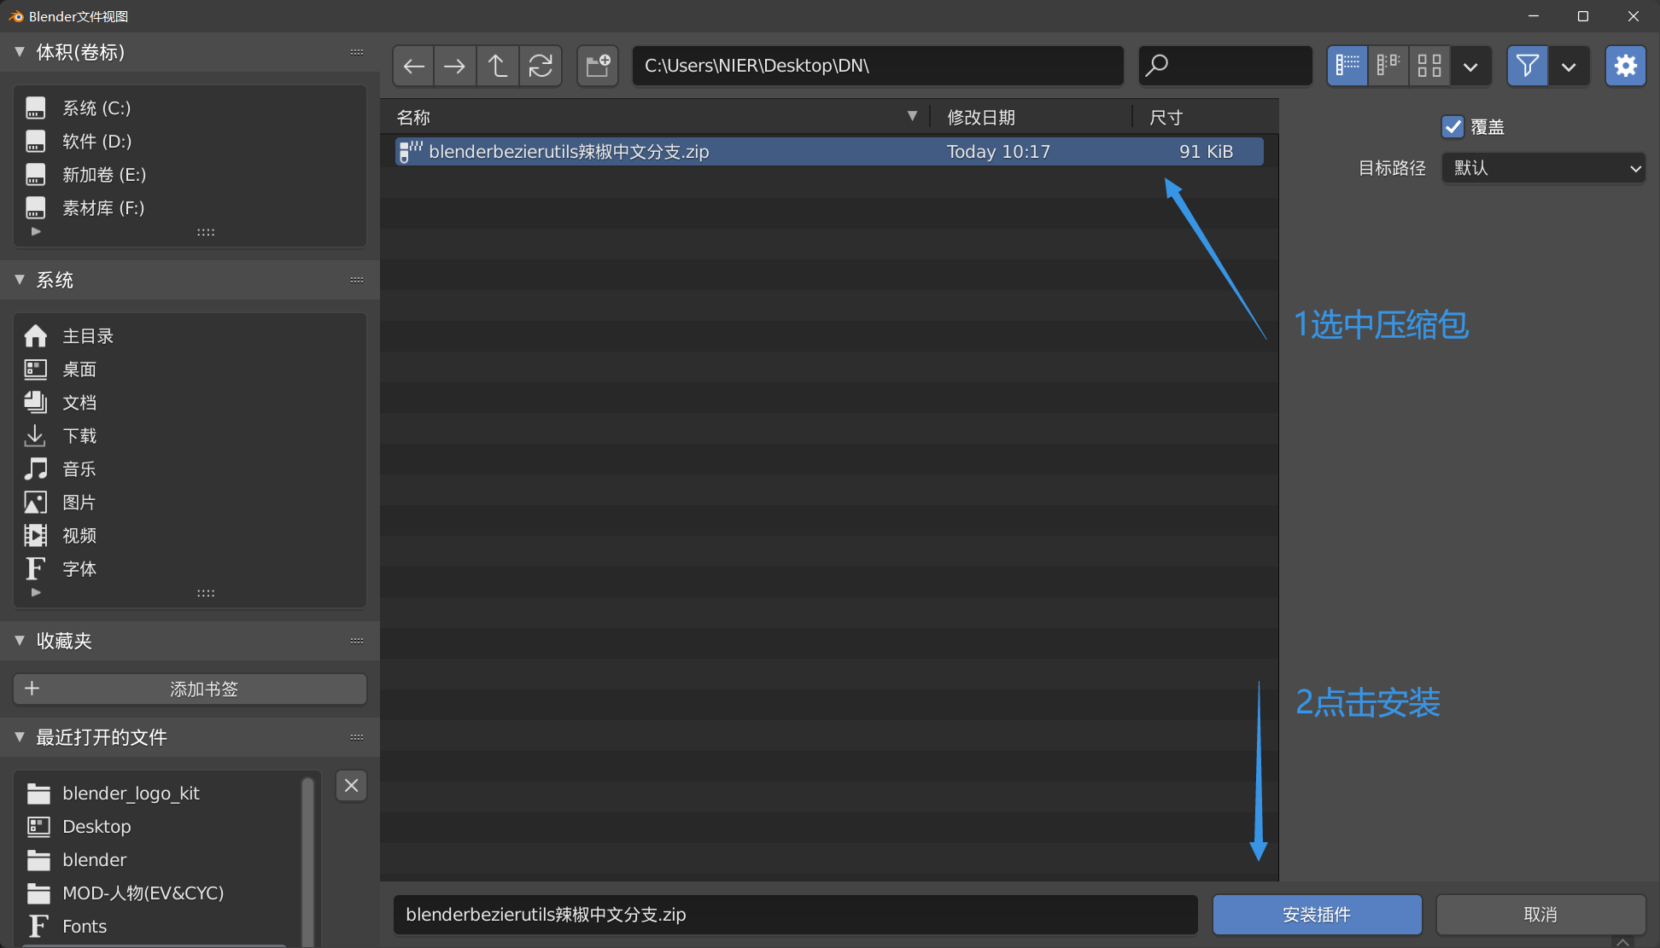Open the file browser settings gear
Image resolution: width=1660 pixels, height=948 pixels.
point(1625,66)
